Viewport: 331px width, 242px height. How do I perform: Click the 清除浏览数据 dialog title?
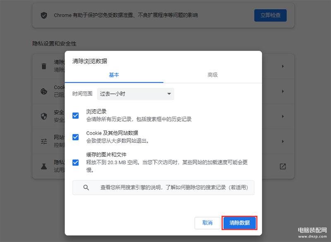90,61
